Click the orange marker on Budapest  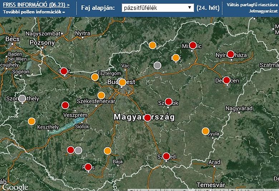(122, 82)
